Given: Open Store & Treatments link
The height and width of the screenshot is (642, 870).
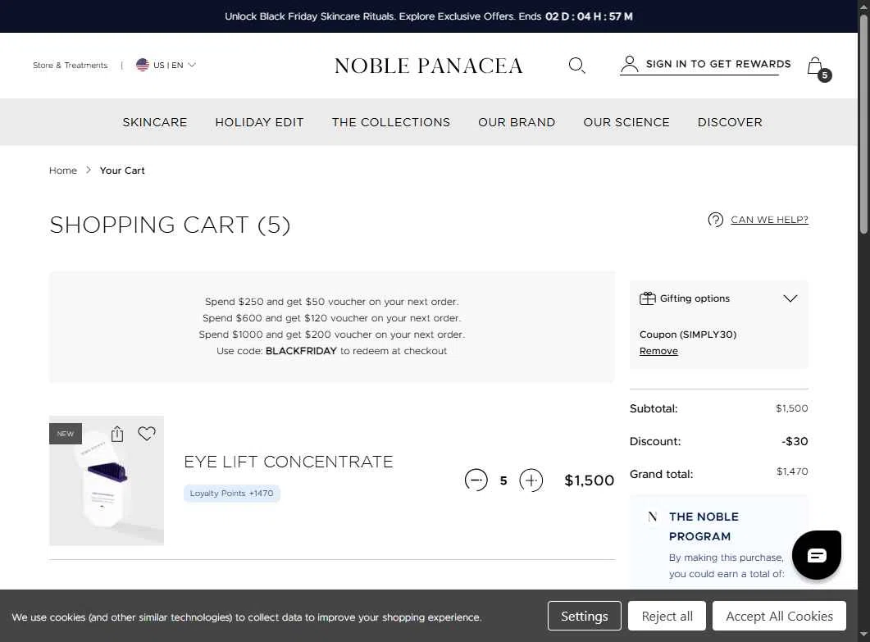Looking at the screenshot, I should click(x=70, y=65).
